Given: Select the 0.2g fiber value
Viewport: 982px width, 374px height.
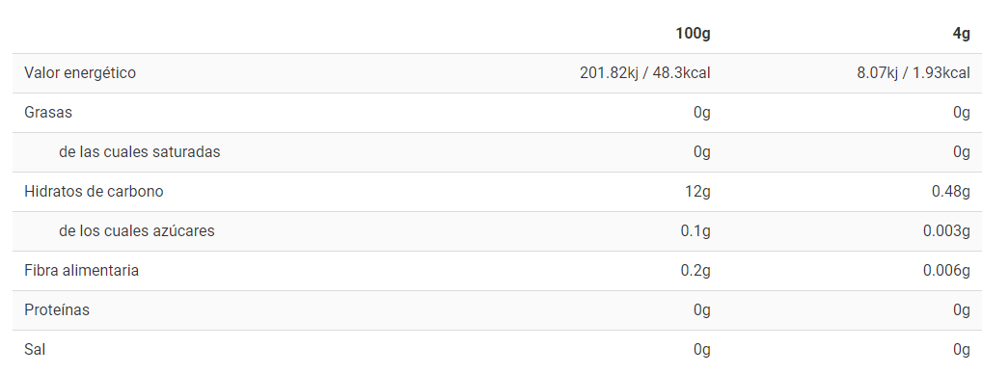Looking at the screenshot, I should (696, 271).
